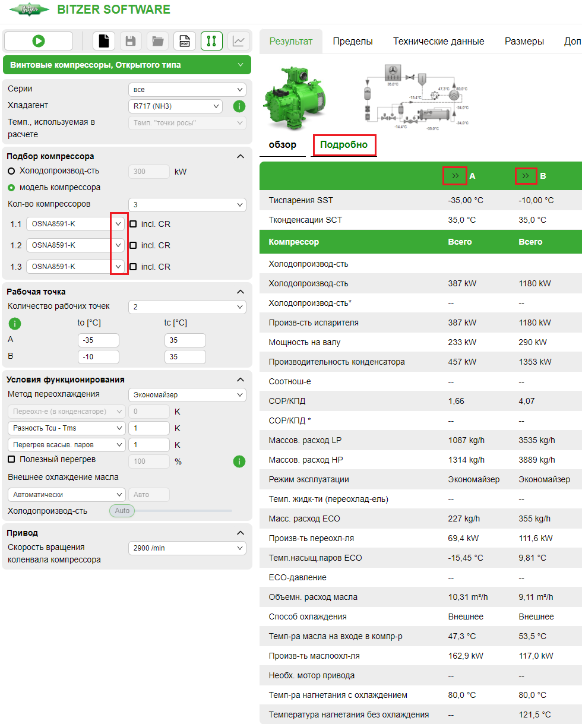Screen dimensions: 582x724
Task: Click the Подробно detail view link
Action: tap(344, 145)
